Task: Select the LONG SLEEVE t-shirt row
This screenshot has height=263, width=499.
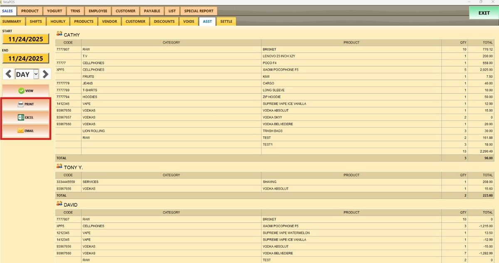Action: (274, 90)
